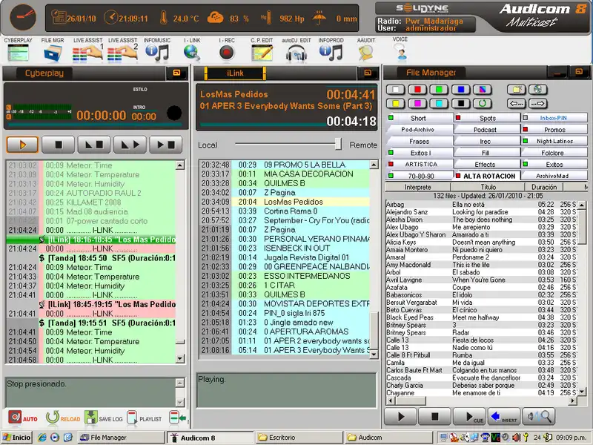Select 0 APERTURA AROMAS in iLink list
Image resolution: width=593 pixels, height=445 pixels.
click(285, 332)
